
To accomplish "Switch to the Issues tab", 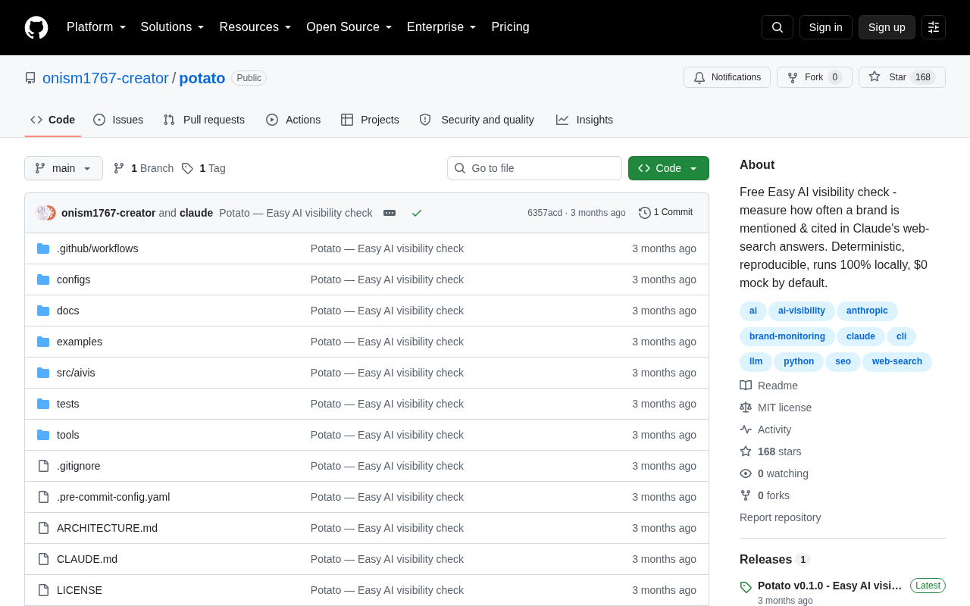I will [118, 120].
